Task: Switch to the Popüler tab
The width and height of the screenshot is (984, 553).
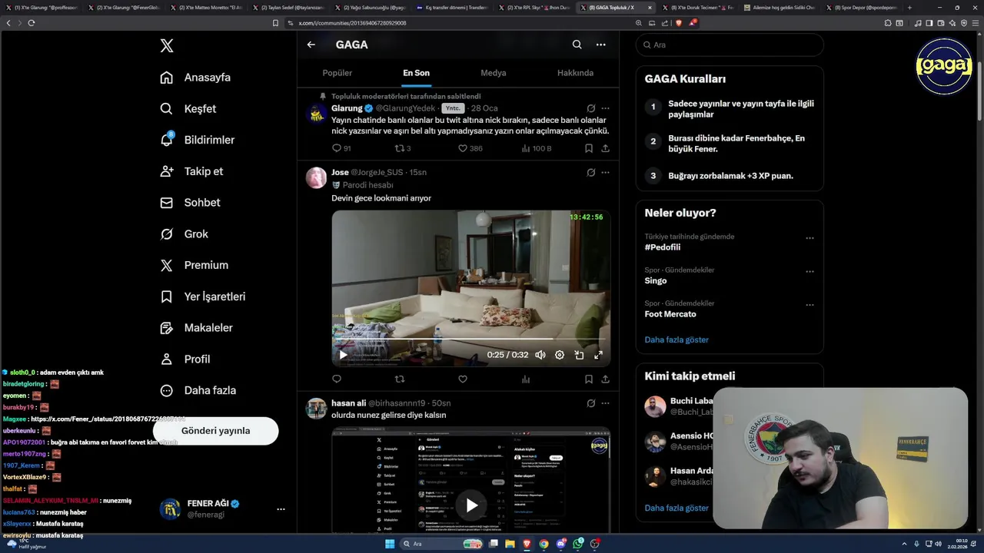Action: (337, 73)
